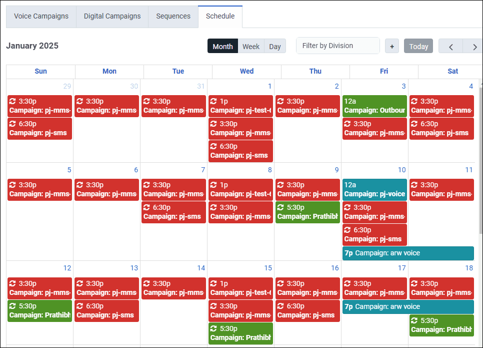Click the recurrence icon on January 15 pj-test event

214,284
